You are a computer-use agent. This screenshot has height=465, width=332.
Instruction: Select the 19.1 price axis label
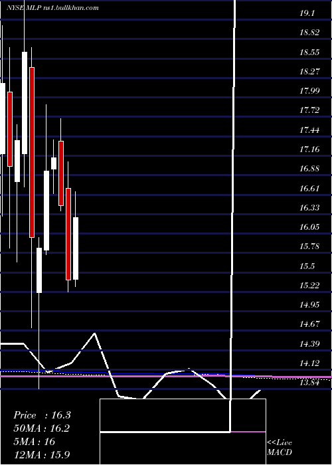pos(307,13)
